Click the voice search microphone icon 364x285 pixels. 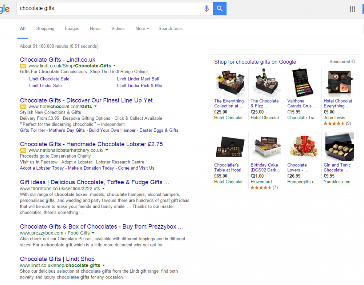206,9
